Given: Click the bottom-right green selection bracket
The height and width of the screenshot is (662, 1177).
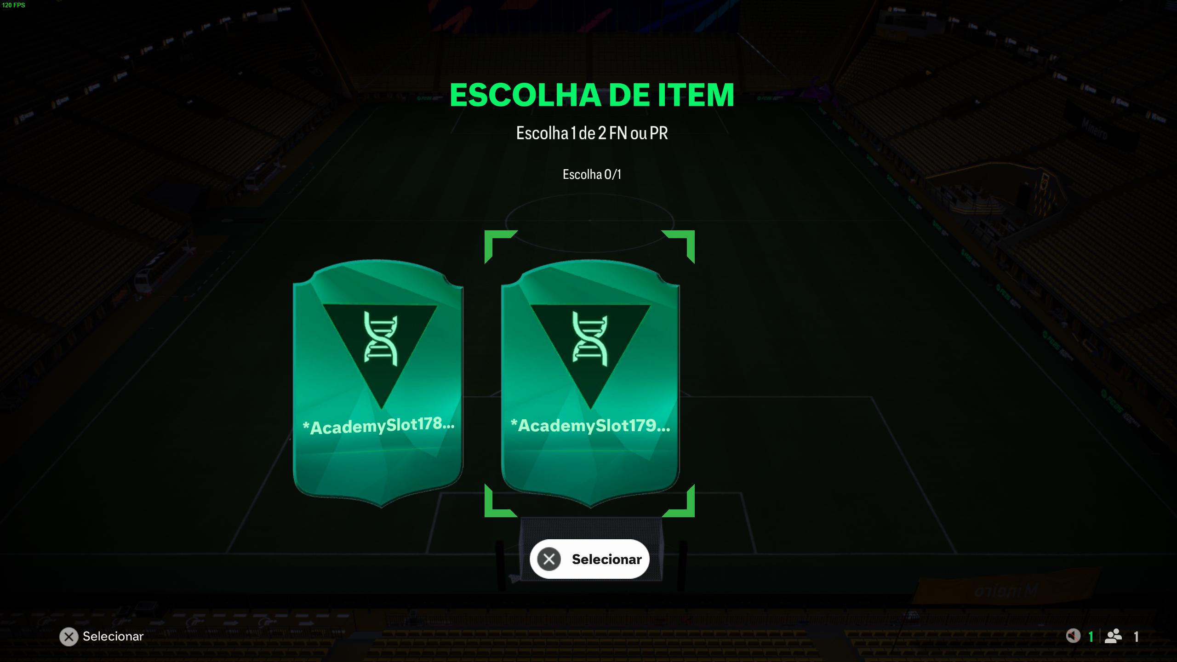Looking at the screenshot, I should coord(679,501).
